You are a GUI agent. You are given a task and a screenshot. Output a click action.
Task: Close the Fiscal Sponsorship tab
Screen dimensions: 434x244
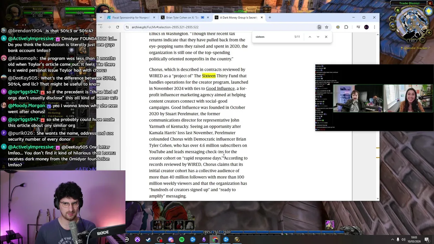pos(154,17)
